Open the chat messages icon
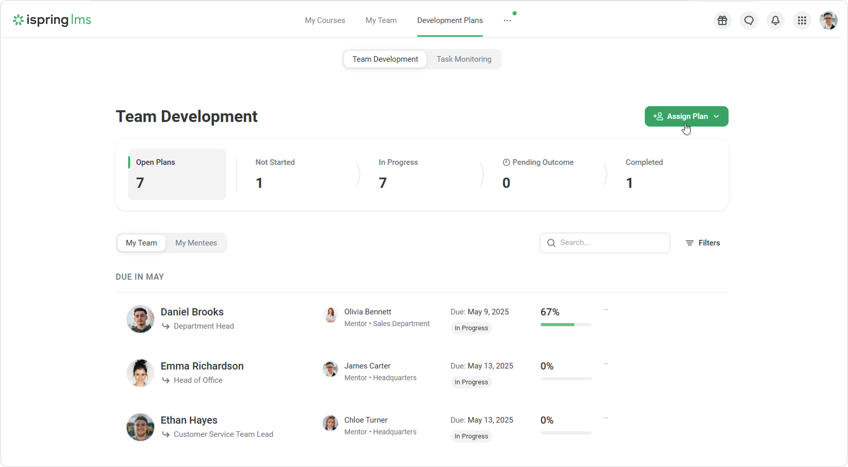848x467 pixels. [x=749, y=20]
